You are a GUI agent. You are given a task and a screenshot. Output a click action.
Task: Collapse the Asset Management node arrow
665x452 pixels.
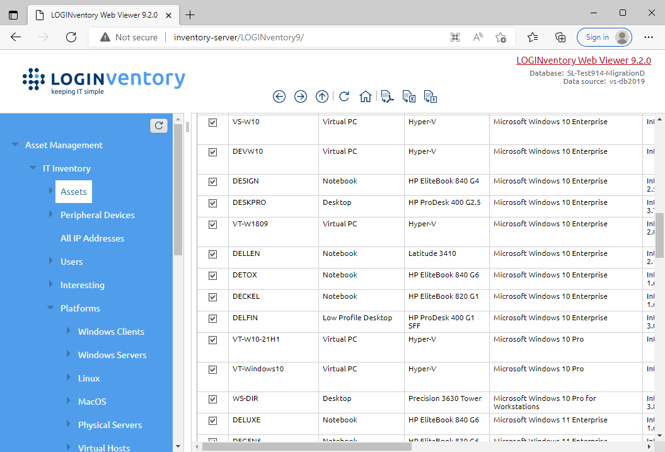click(15, 144)
